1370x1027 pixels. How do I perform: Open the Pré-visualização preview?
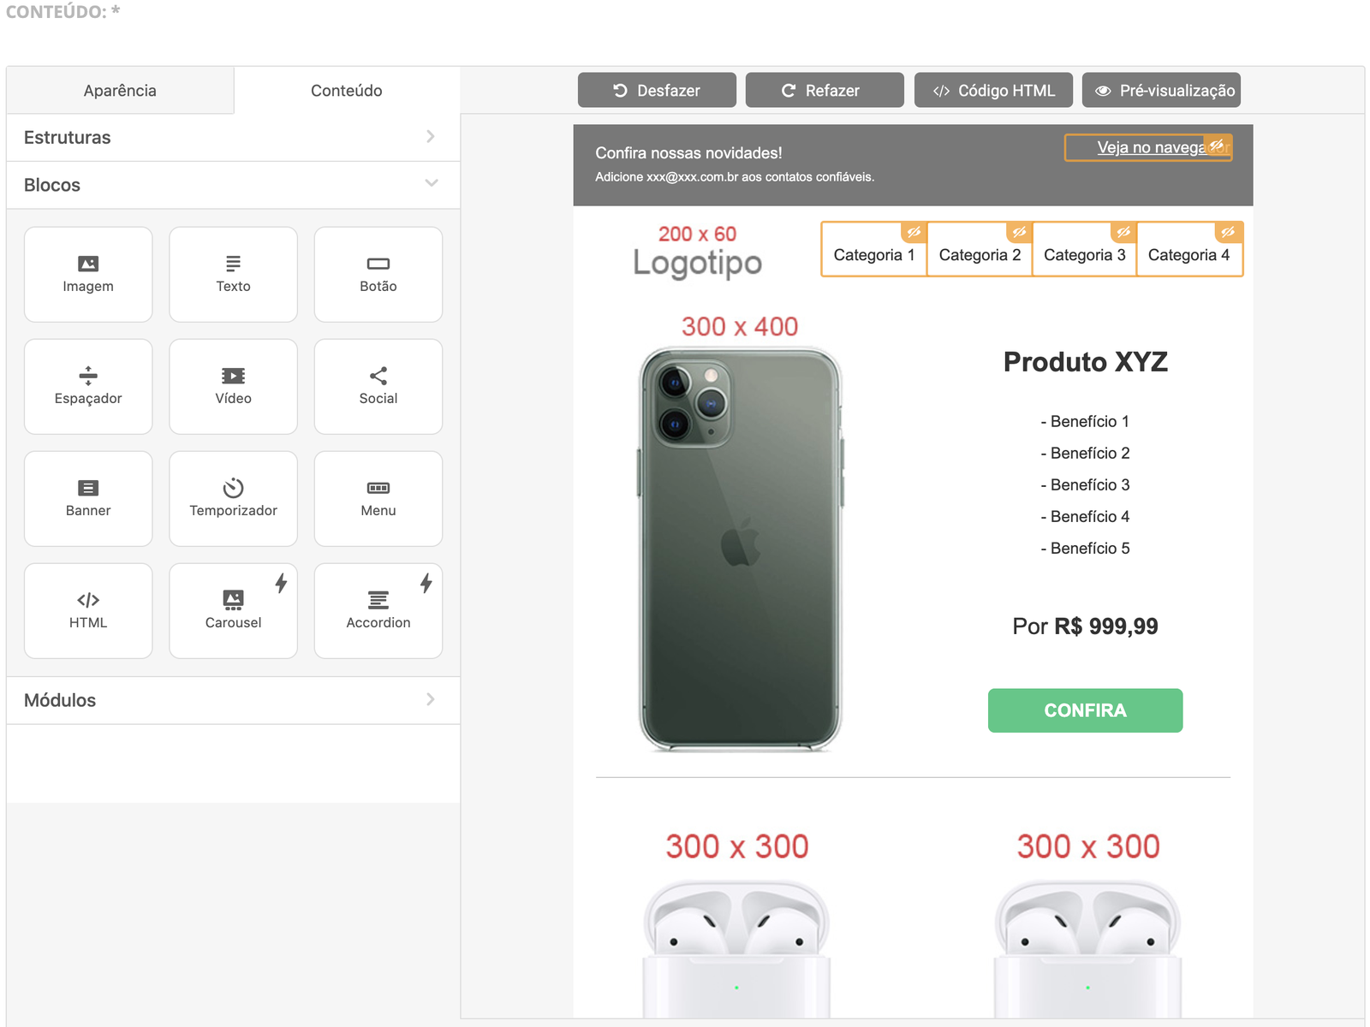coord(1161,91)
